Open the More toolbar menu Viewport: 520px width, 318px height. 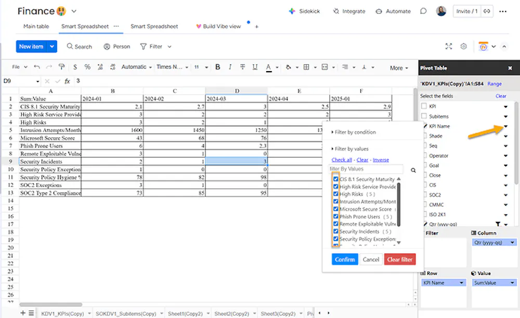coord(399,68)
